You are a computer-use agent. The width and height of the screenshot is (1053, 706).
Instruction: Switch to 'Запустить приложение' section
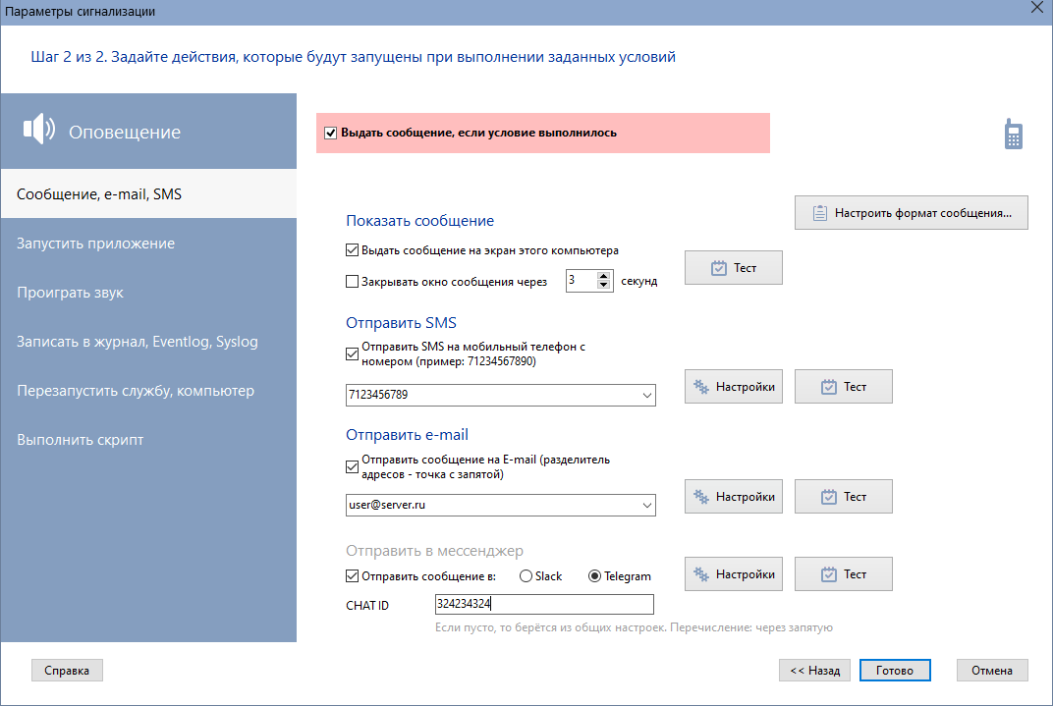[148, 243]
